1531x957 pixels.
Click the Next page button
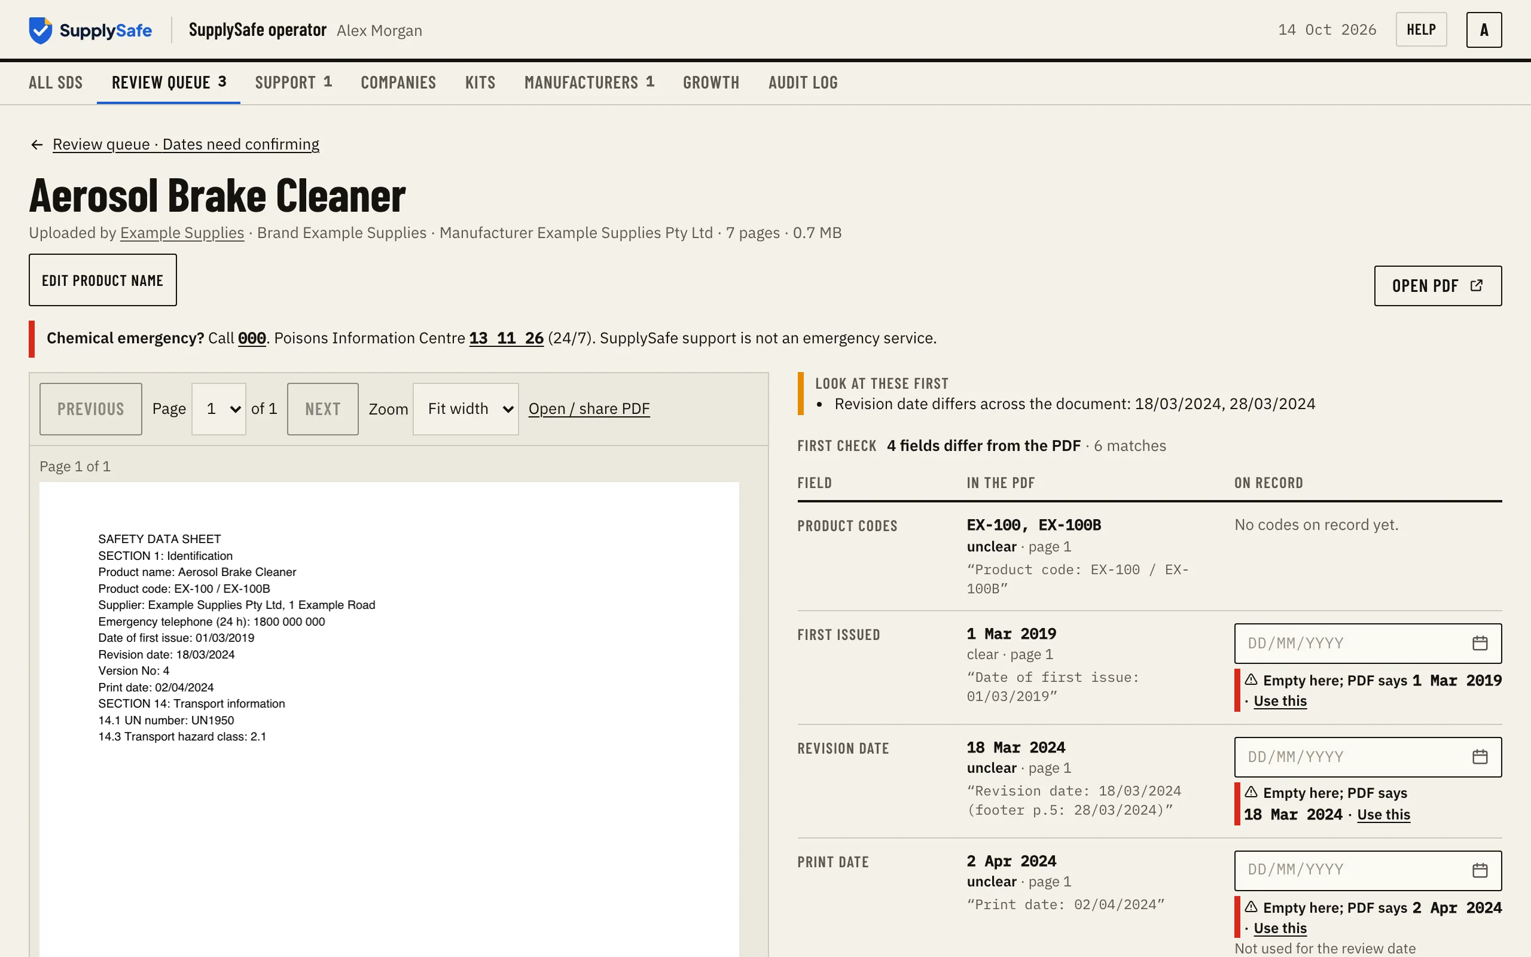point(323,409)
